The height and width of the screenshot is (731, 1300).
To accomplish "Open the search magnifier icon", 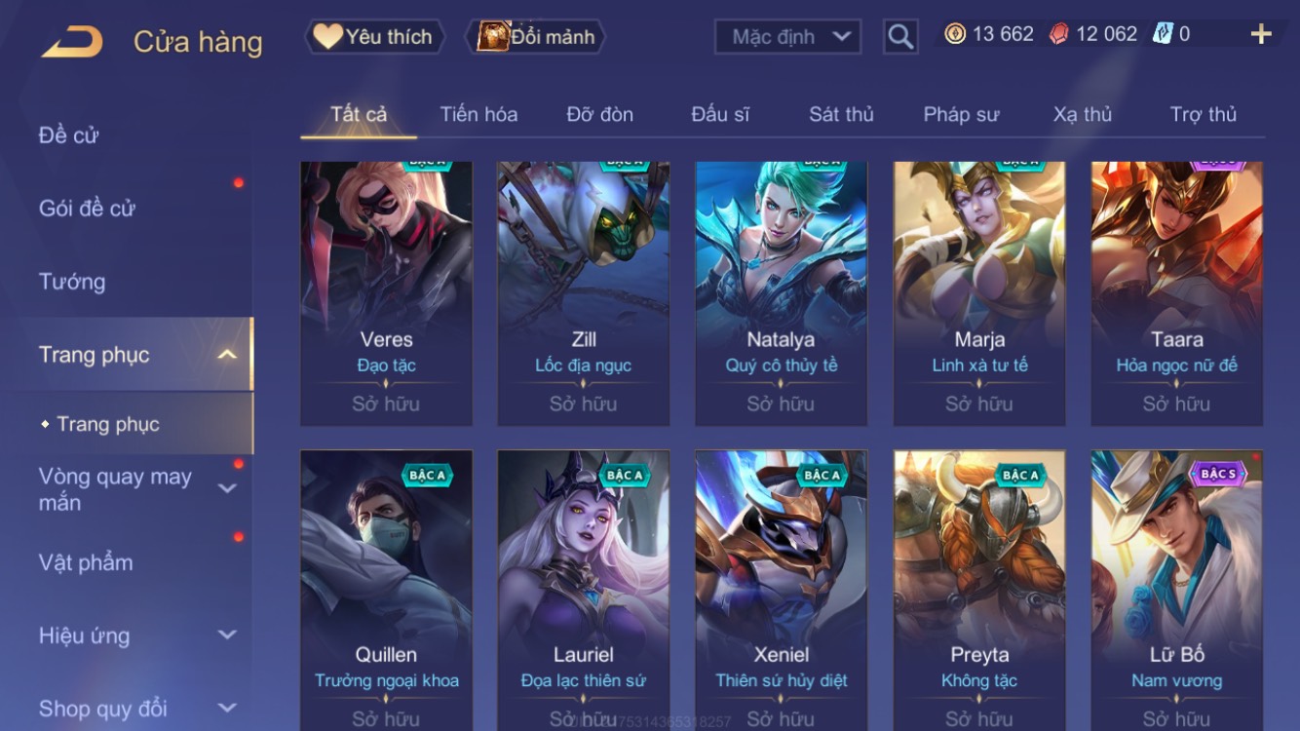I will 900,37.
